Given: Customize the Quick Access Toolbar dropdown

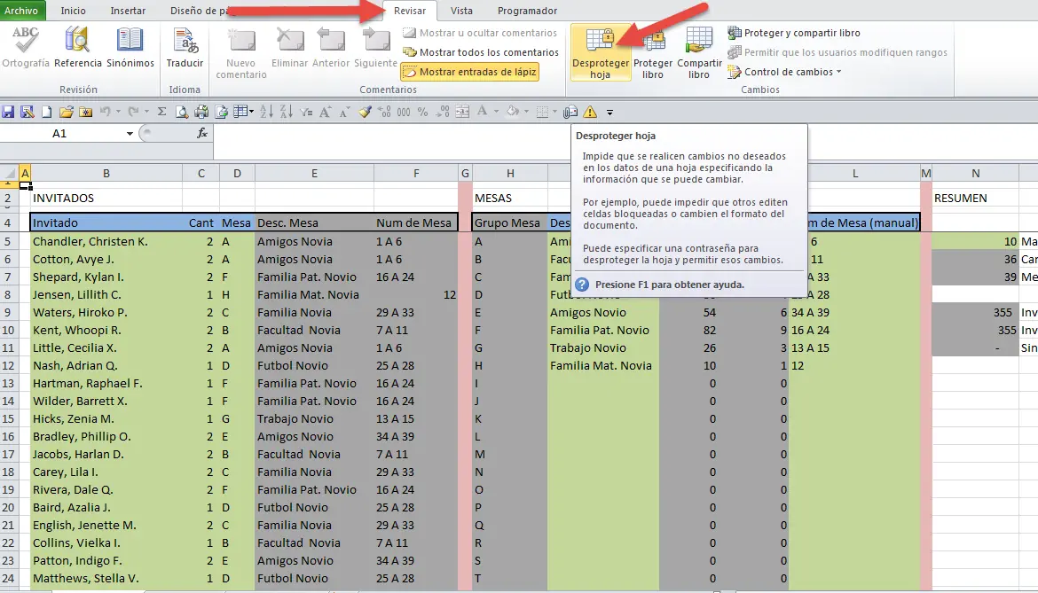Looking at the screenshot, I should click(x=609, y=113).
